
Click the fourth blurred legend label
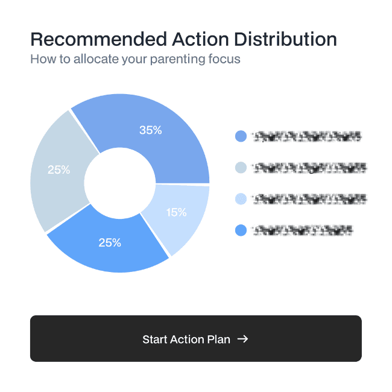coord(303,230)
